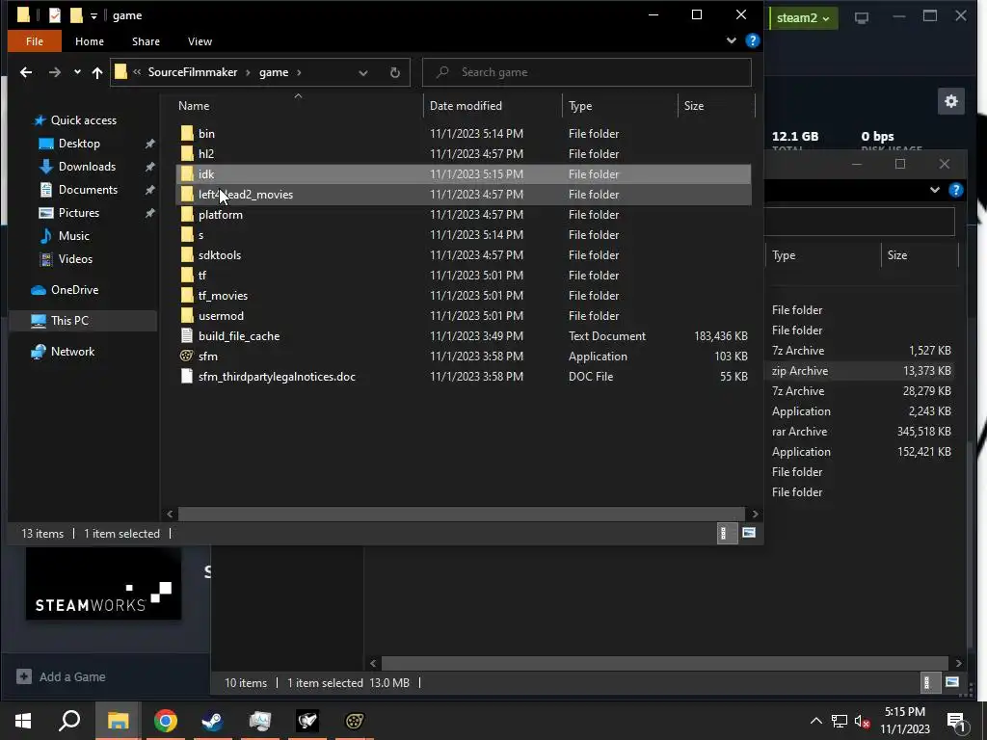The image size is (987, 740).
Task: Refresh the game folder view
Action: tap(394, 72)
